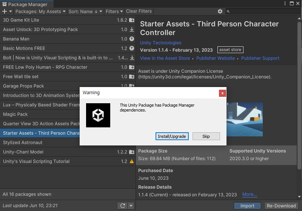
Task: Select Magic Pack package
Action: (40, 114)
